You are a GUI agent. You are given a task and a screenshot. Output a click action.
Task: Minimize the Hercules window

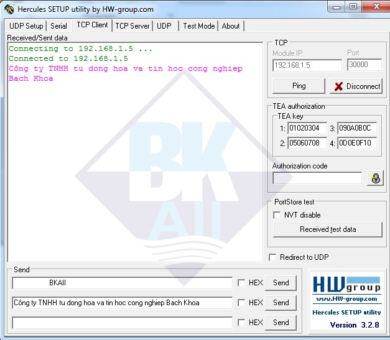[337, 7]
